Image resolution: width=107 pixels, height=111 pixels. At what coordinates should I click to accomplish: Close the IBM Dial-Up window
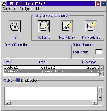click(98, 4)
